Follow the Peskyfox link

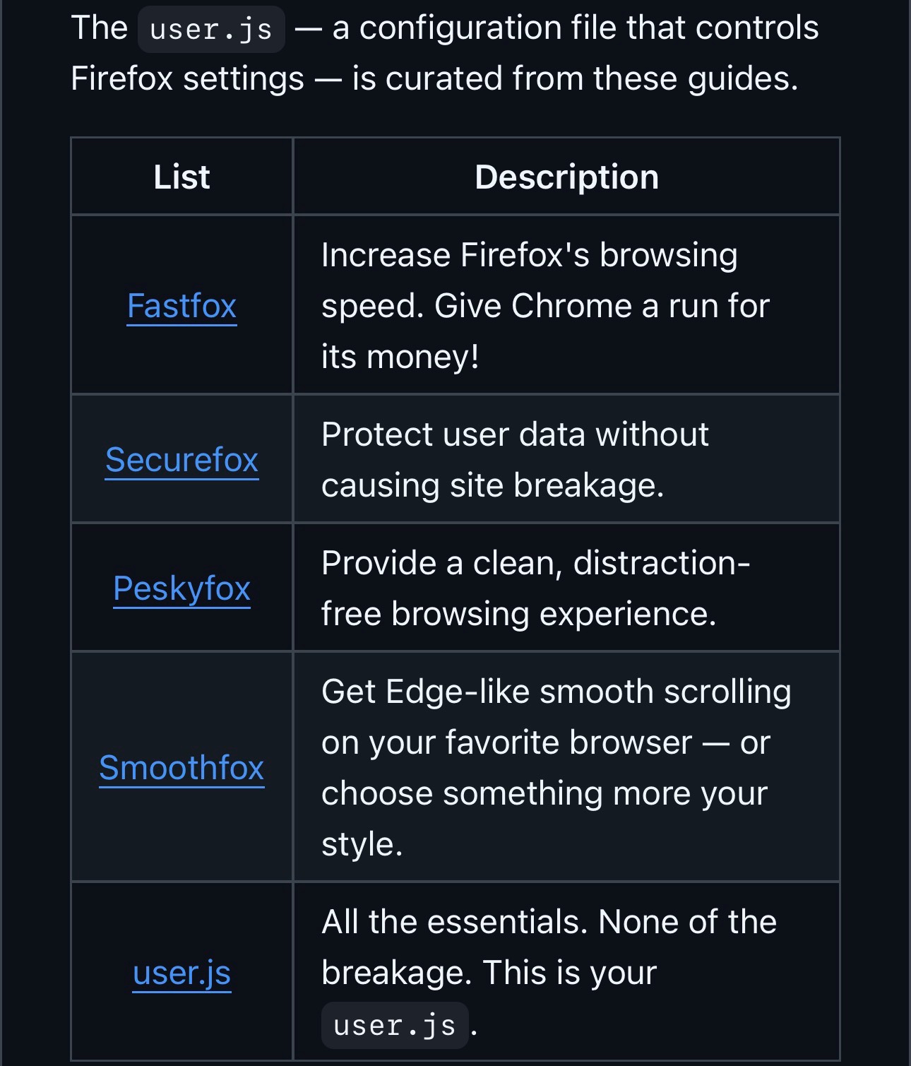click(181, 588)
